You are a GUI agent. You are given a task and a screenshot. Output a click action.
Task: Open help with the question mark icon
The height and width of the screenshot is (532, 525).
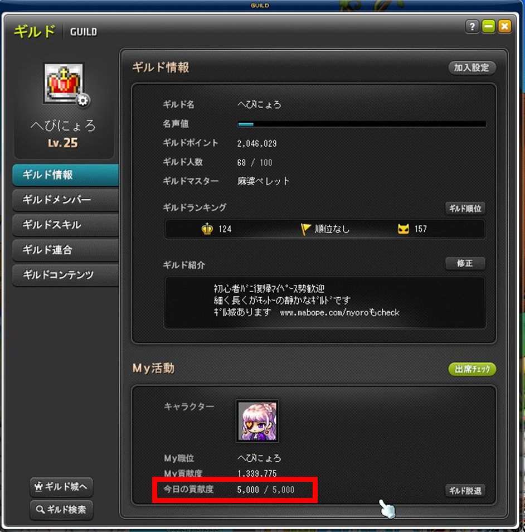click(x=471, y=26)
